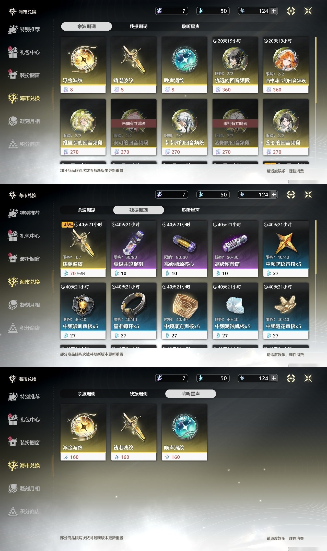
Task: Click the highlighted 残振珊瑚 tab
Action: [x=138, y=210]
